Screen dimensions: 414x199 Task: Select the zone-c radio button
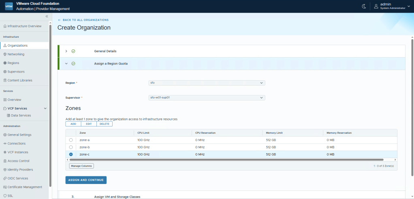(71, 154)
